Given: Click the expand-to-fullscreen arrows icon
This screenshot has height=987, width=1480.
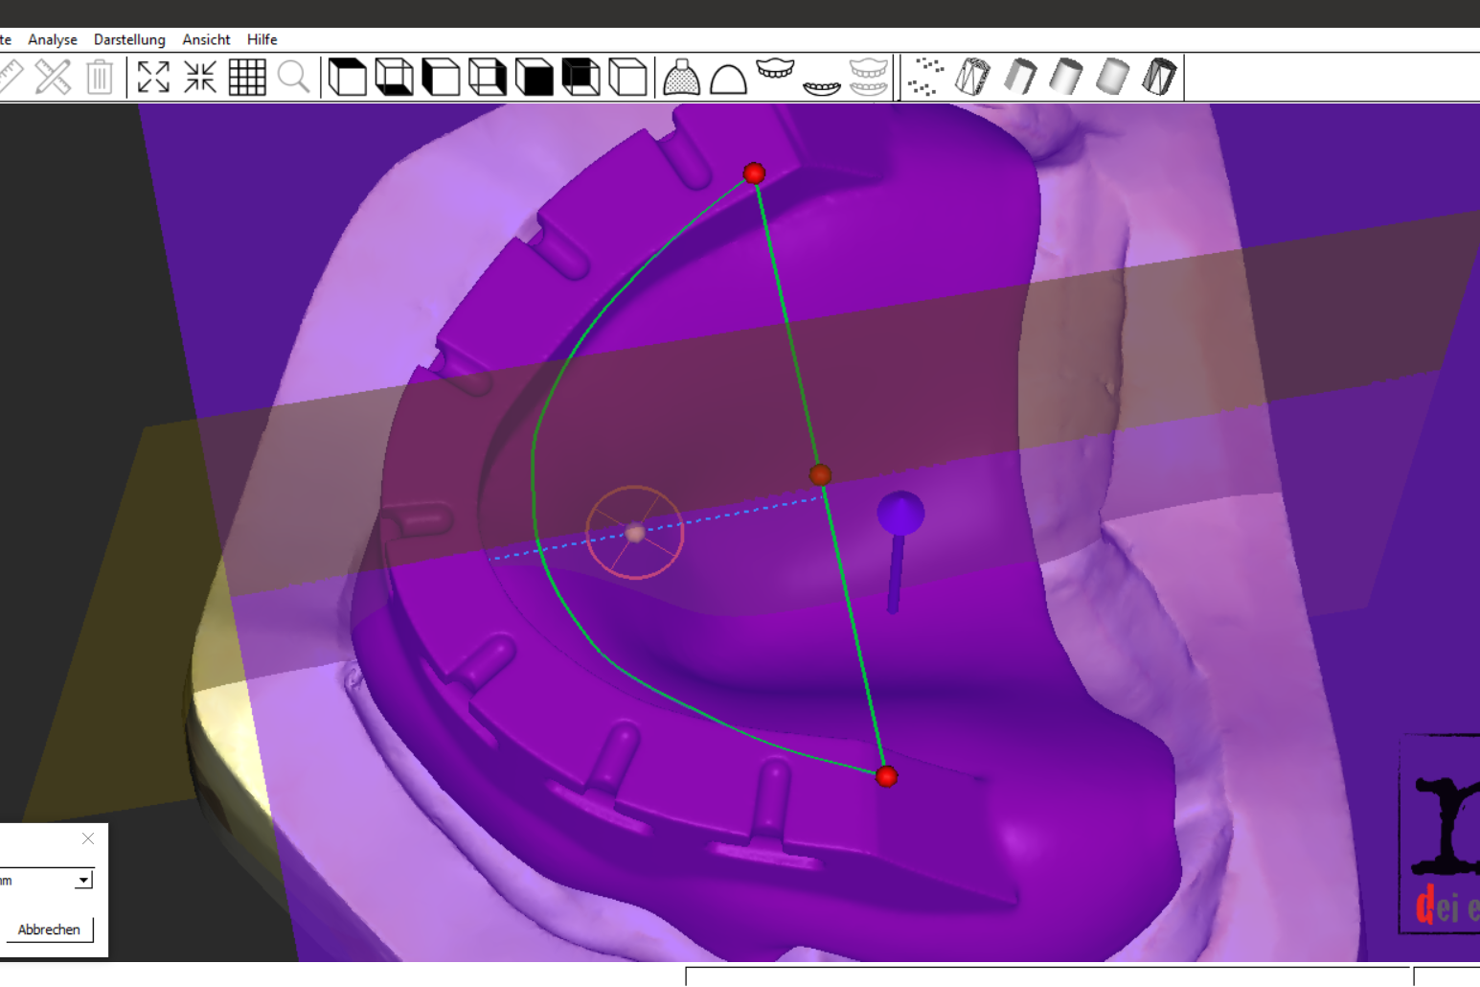Looking at the screenshot, I should tap(153, 77).
